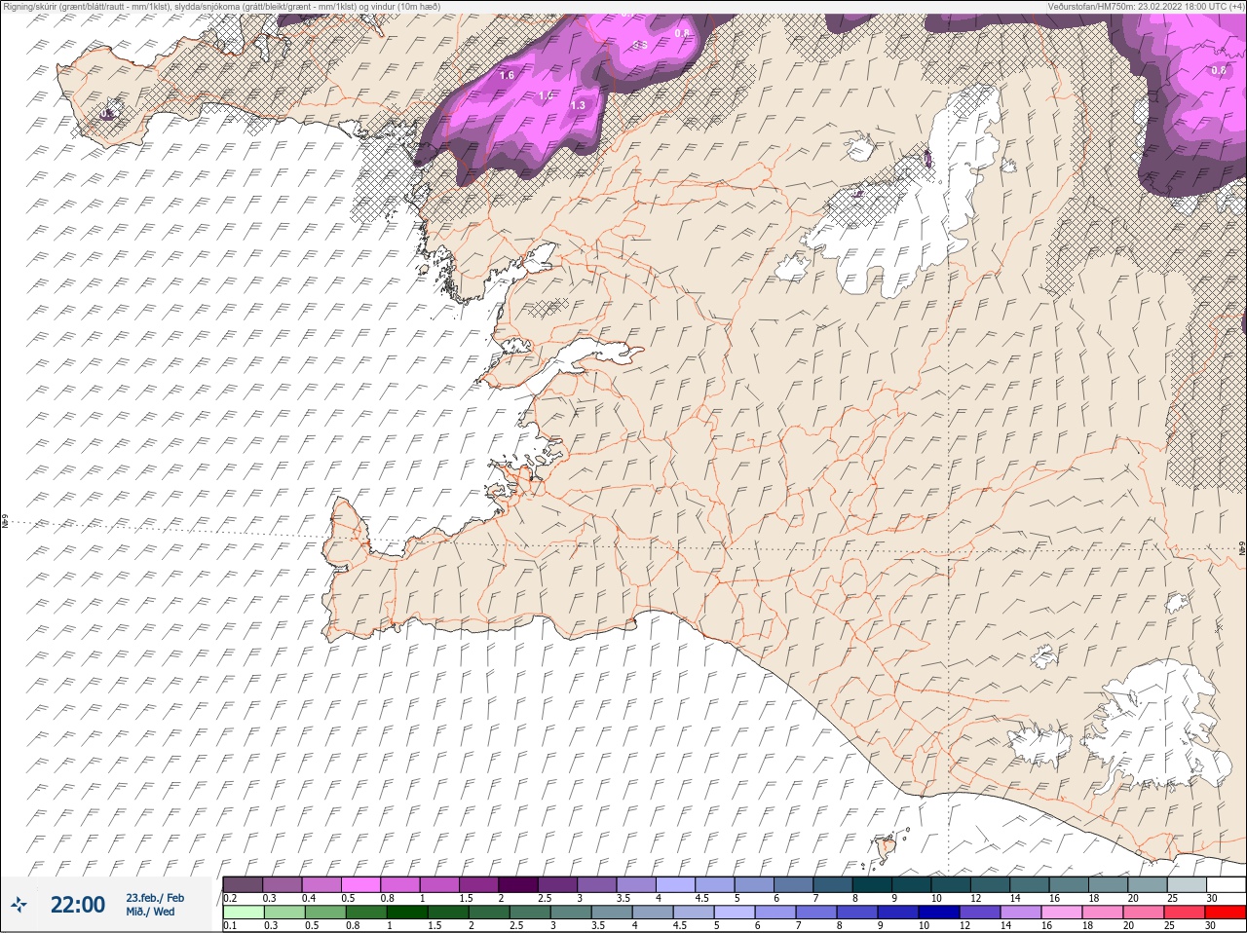Click the '1.3' precipitation value on the map

tap(578, 105)
